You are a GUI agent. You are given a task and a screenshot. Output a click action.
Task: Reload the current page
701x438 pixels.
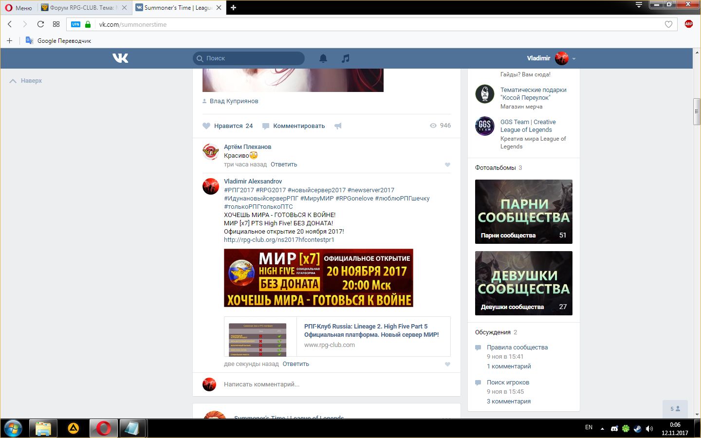click(x=40, y=24)
